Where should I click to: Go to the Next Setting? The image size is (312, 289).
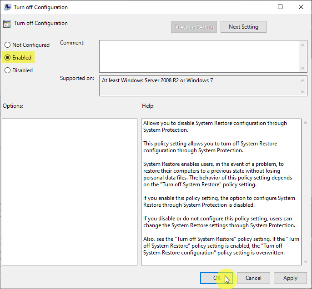(243, 27)
